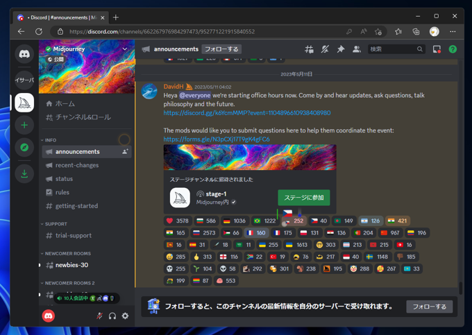Open the forms.gle questions link

pyautogui.click(x=217, y=139)
